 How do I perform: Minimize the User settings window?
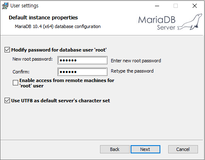tap(157, 6)
